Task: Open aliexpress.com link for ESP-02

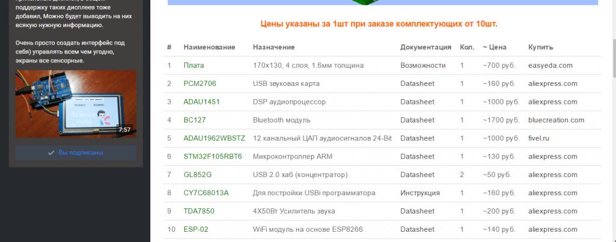Action: click(x=553, y=229)
